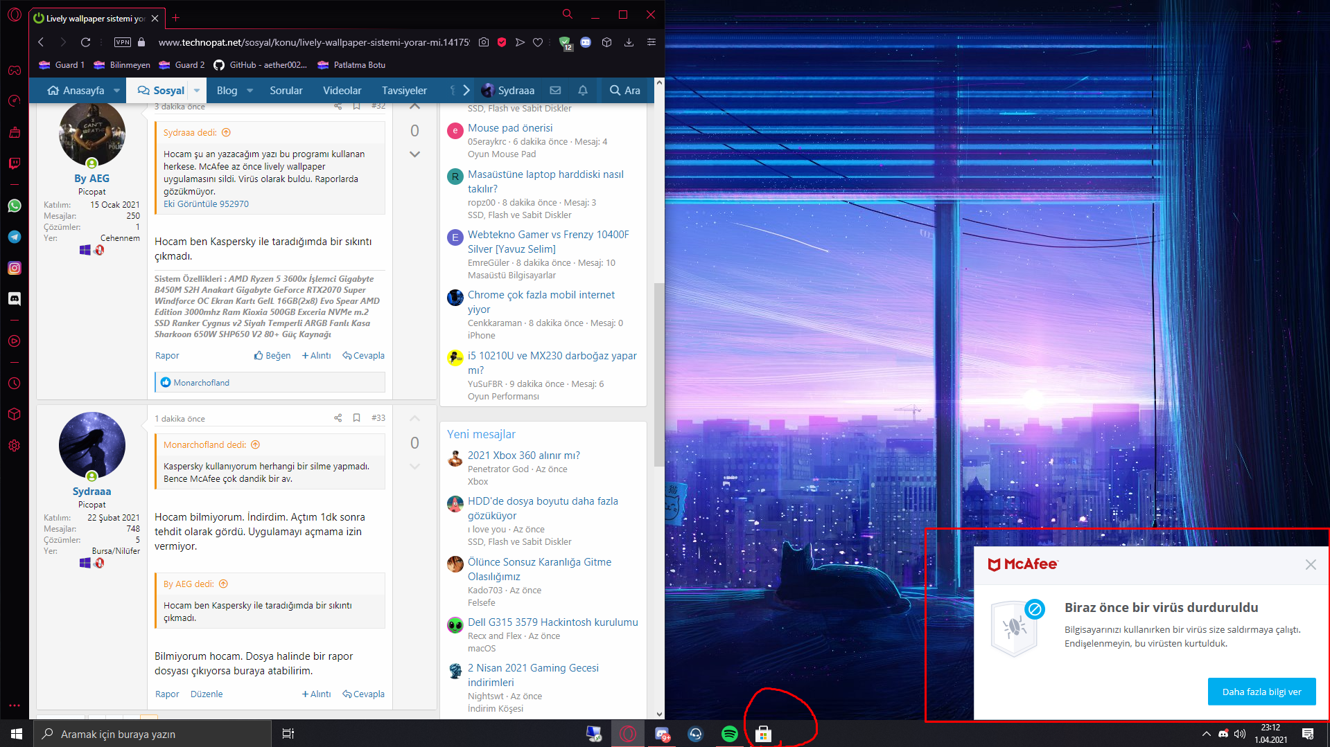Reply to post #33 with Cevapla

click(364, 694)
